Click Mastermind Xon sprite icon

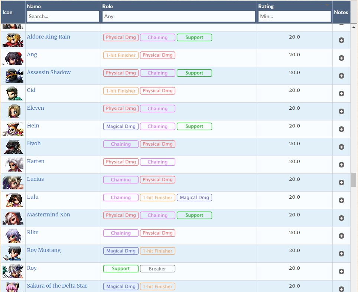pyautogui.click(x=13, y=218)
